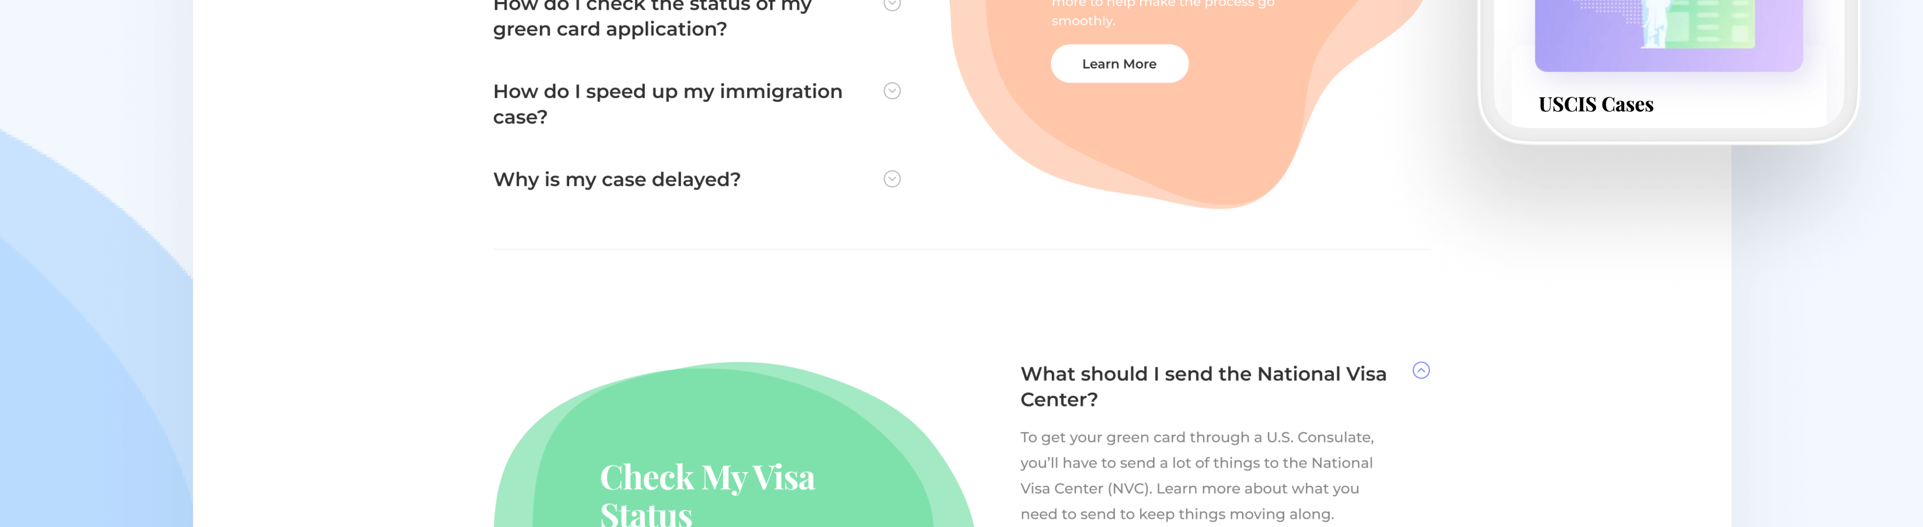Click chevron icon next to case delayed
Screen dimensions: 1923x527
[891, 179]
